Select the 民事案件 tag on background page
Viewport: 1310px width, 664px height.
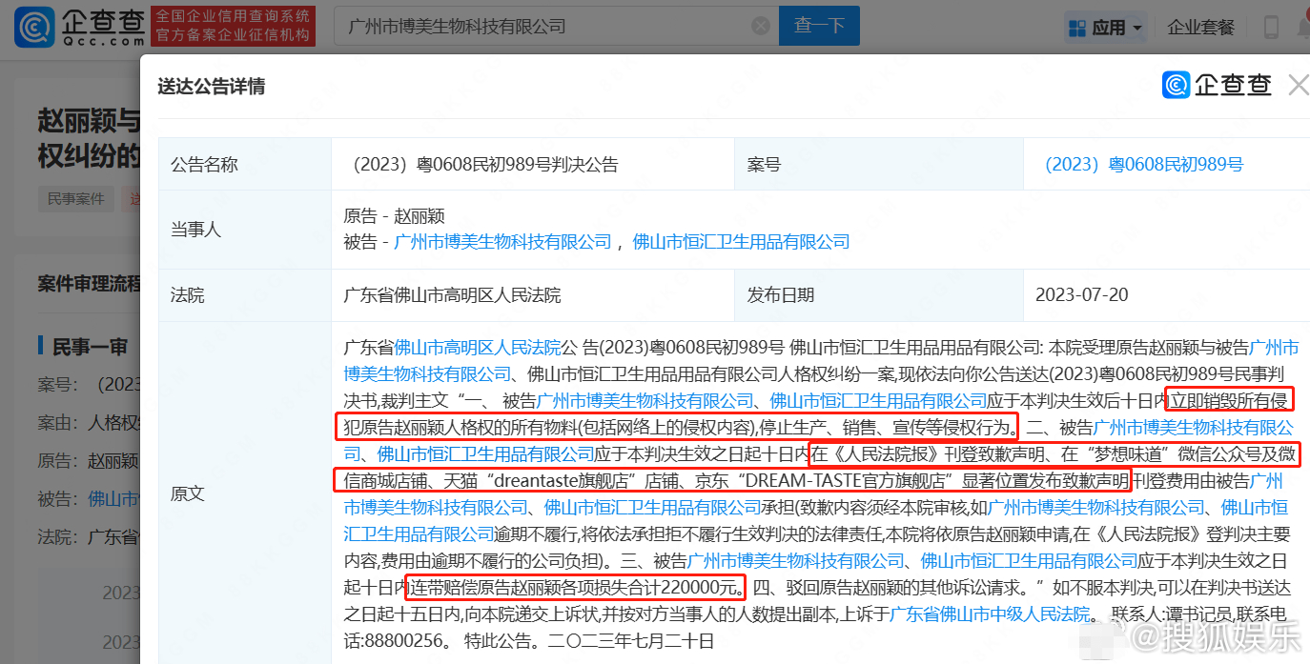point(76,199)
